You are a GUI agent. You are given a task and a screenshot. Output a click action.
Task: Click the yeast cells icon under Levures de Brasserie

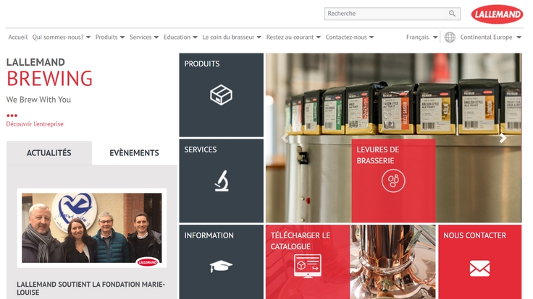click(x=393, y=181)
